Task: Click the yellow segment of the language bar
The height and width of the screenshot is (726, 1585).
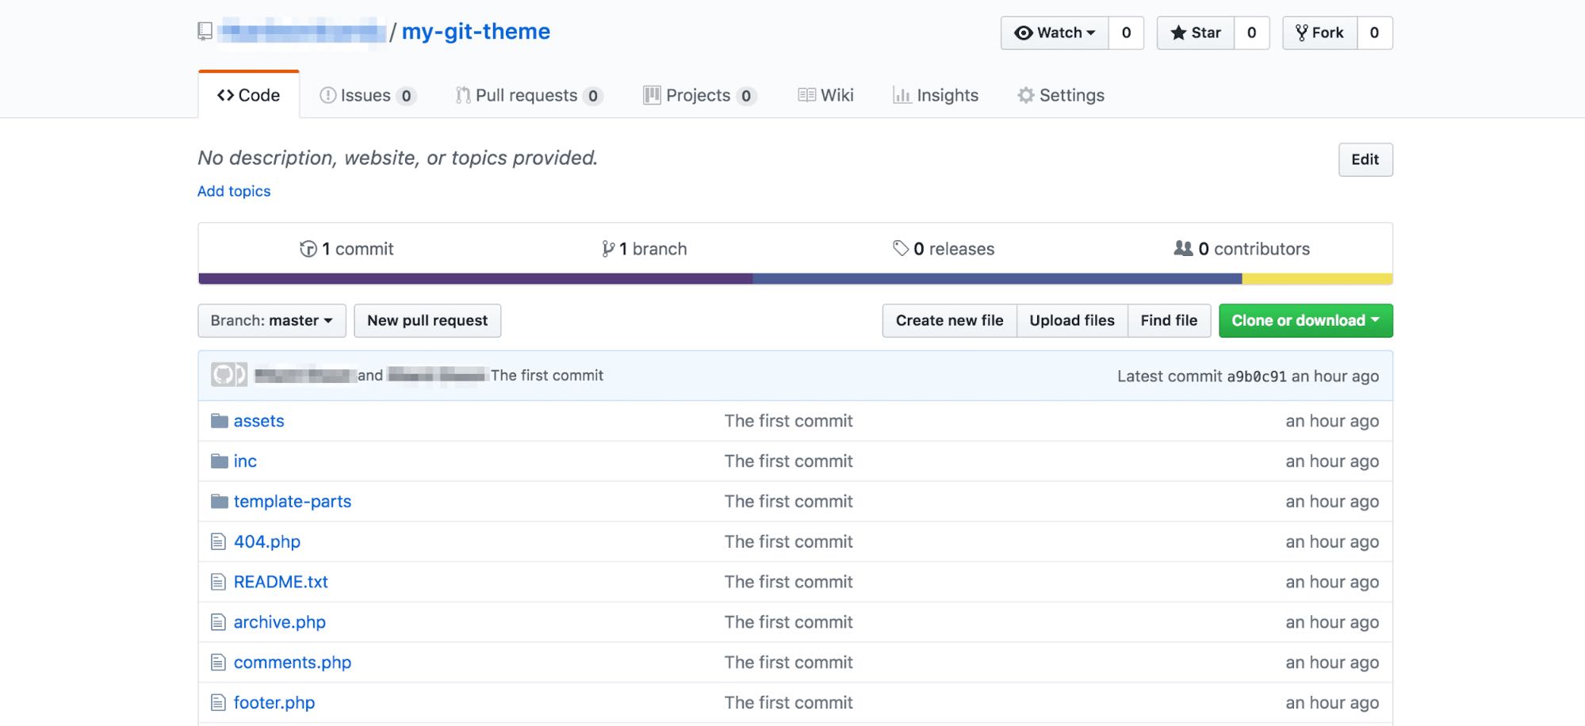Action: (x=1316, y=279)
